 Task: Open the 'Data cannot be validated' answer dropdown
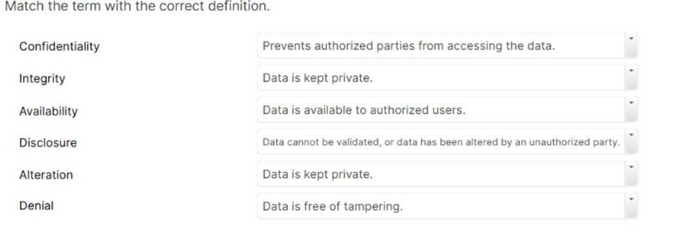(447, 141)
